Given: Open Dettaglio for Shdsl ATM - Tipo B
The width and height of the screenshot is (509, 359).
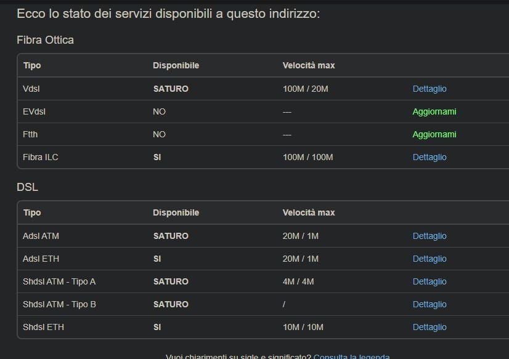Looking at the screenshot, I should [x=430, y=305].
